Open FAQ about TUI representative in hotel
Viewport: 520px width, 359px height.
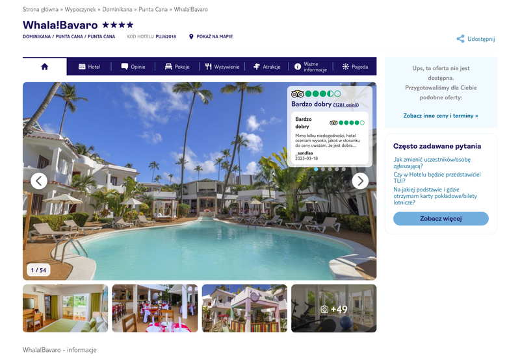pyautogui.click(x=437, y=177)
